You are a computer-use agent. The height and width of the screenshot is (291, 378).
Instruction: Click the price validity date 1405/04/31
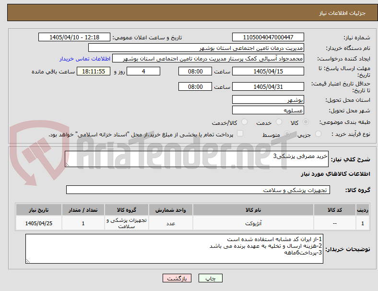(268, 86)
